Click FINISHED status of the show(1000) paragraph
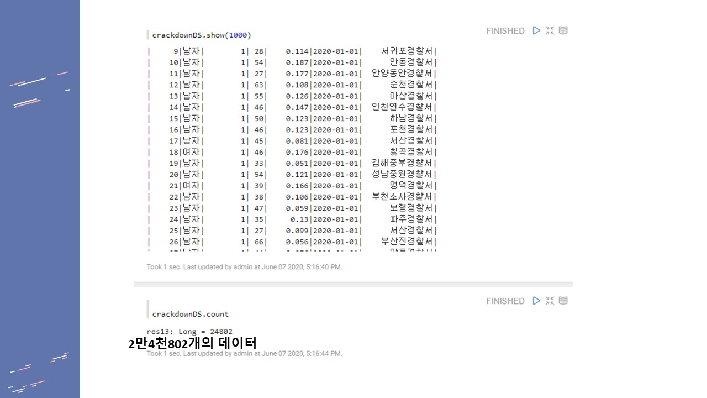The height and width of the screenshot is (398, 707). click(x=505, y=31)
